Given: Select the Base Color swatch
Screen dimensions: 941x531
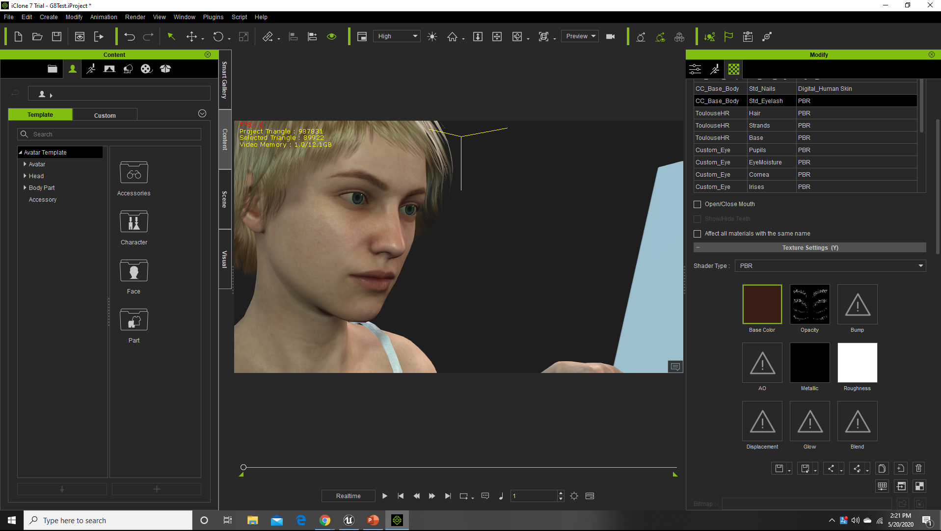Looking at the screenshot, I should click(762, 304).
